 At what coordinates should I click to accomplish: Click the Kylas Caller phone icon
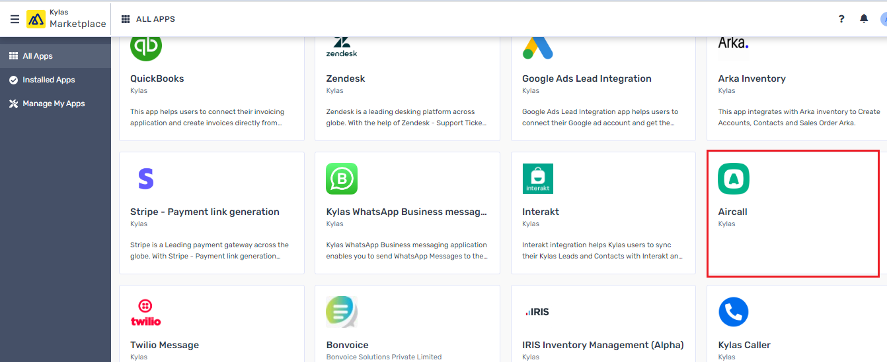coord(734,312)
